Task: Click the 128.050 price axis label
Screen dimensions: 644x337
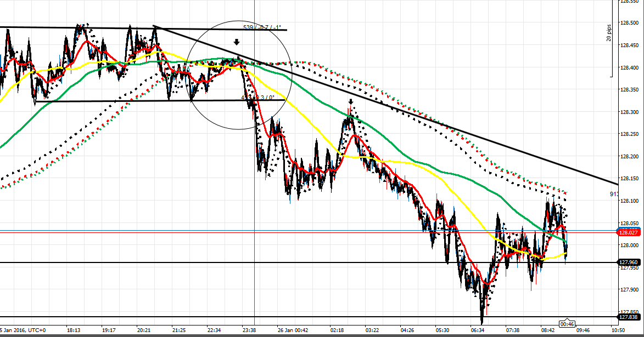Action: [x=629, y=223]
